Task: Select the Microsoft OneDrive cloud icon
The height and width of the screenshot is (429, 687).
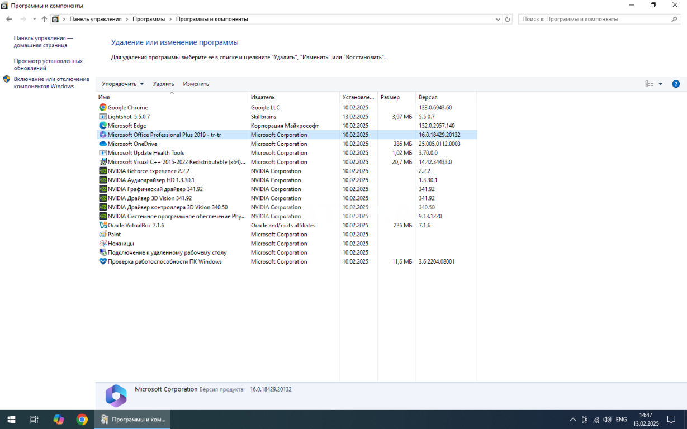Action: point(103,144)
